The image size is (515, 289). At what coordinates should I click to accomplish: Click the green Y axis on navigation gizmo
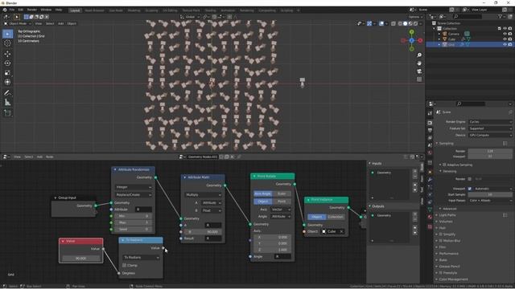tap(411, 32)
